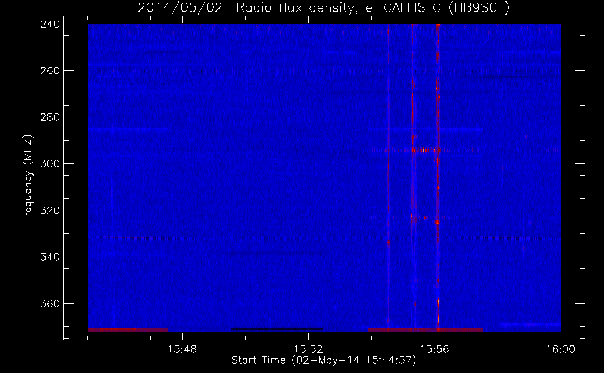Select the 'Frequency (MHZ)' axis label
604x373 pixels.
coord(28,179)
